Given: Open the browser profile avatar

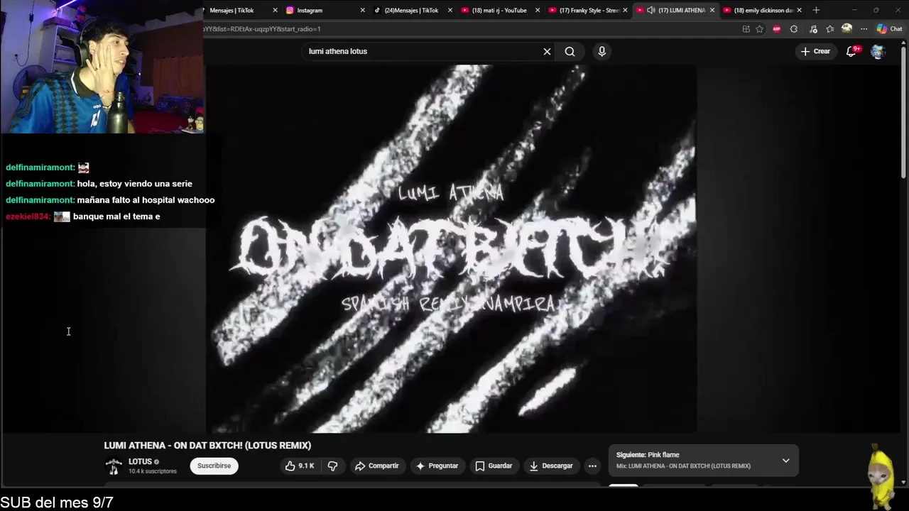Looking at the screenshot, I should 847,29.
